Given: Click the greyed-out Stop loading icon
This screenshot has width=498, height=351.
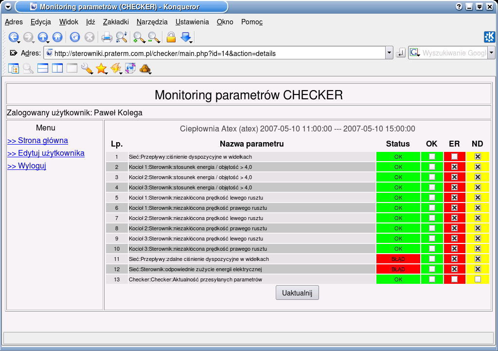Looking at the screenshot, I should click(x=89, y=37).
